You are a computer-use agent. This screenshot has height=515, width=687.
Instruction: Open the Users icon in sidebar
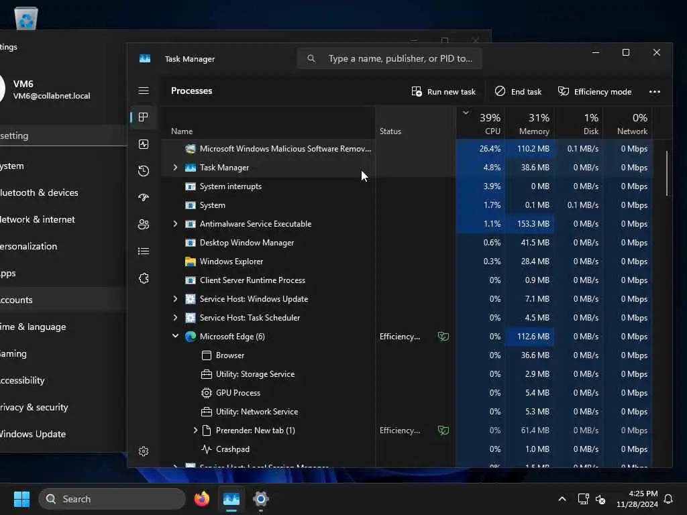point(144,224)
